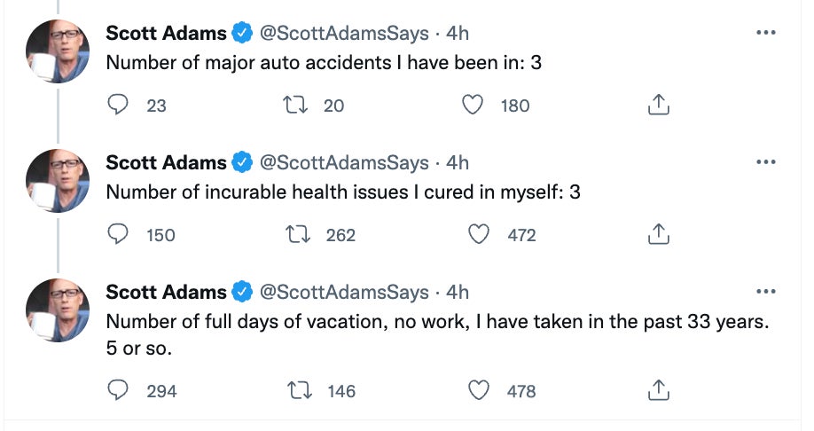Share the auto accidents tweet

coord(657,106)
